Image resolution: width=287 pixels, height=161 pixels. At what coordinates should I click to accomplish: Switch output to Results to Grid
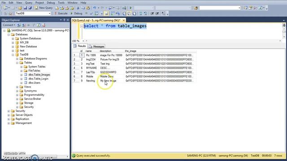point(129,13)
